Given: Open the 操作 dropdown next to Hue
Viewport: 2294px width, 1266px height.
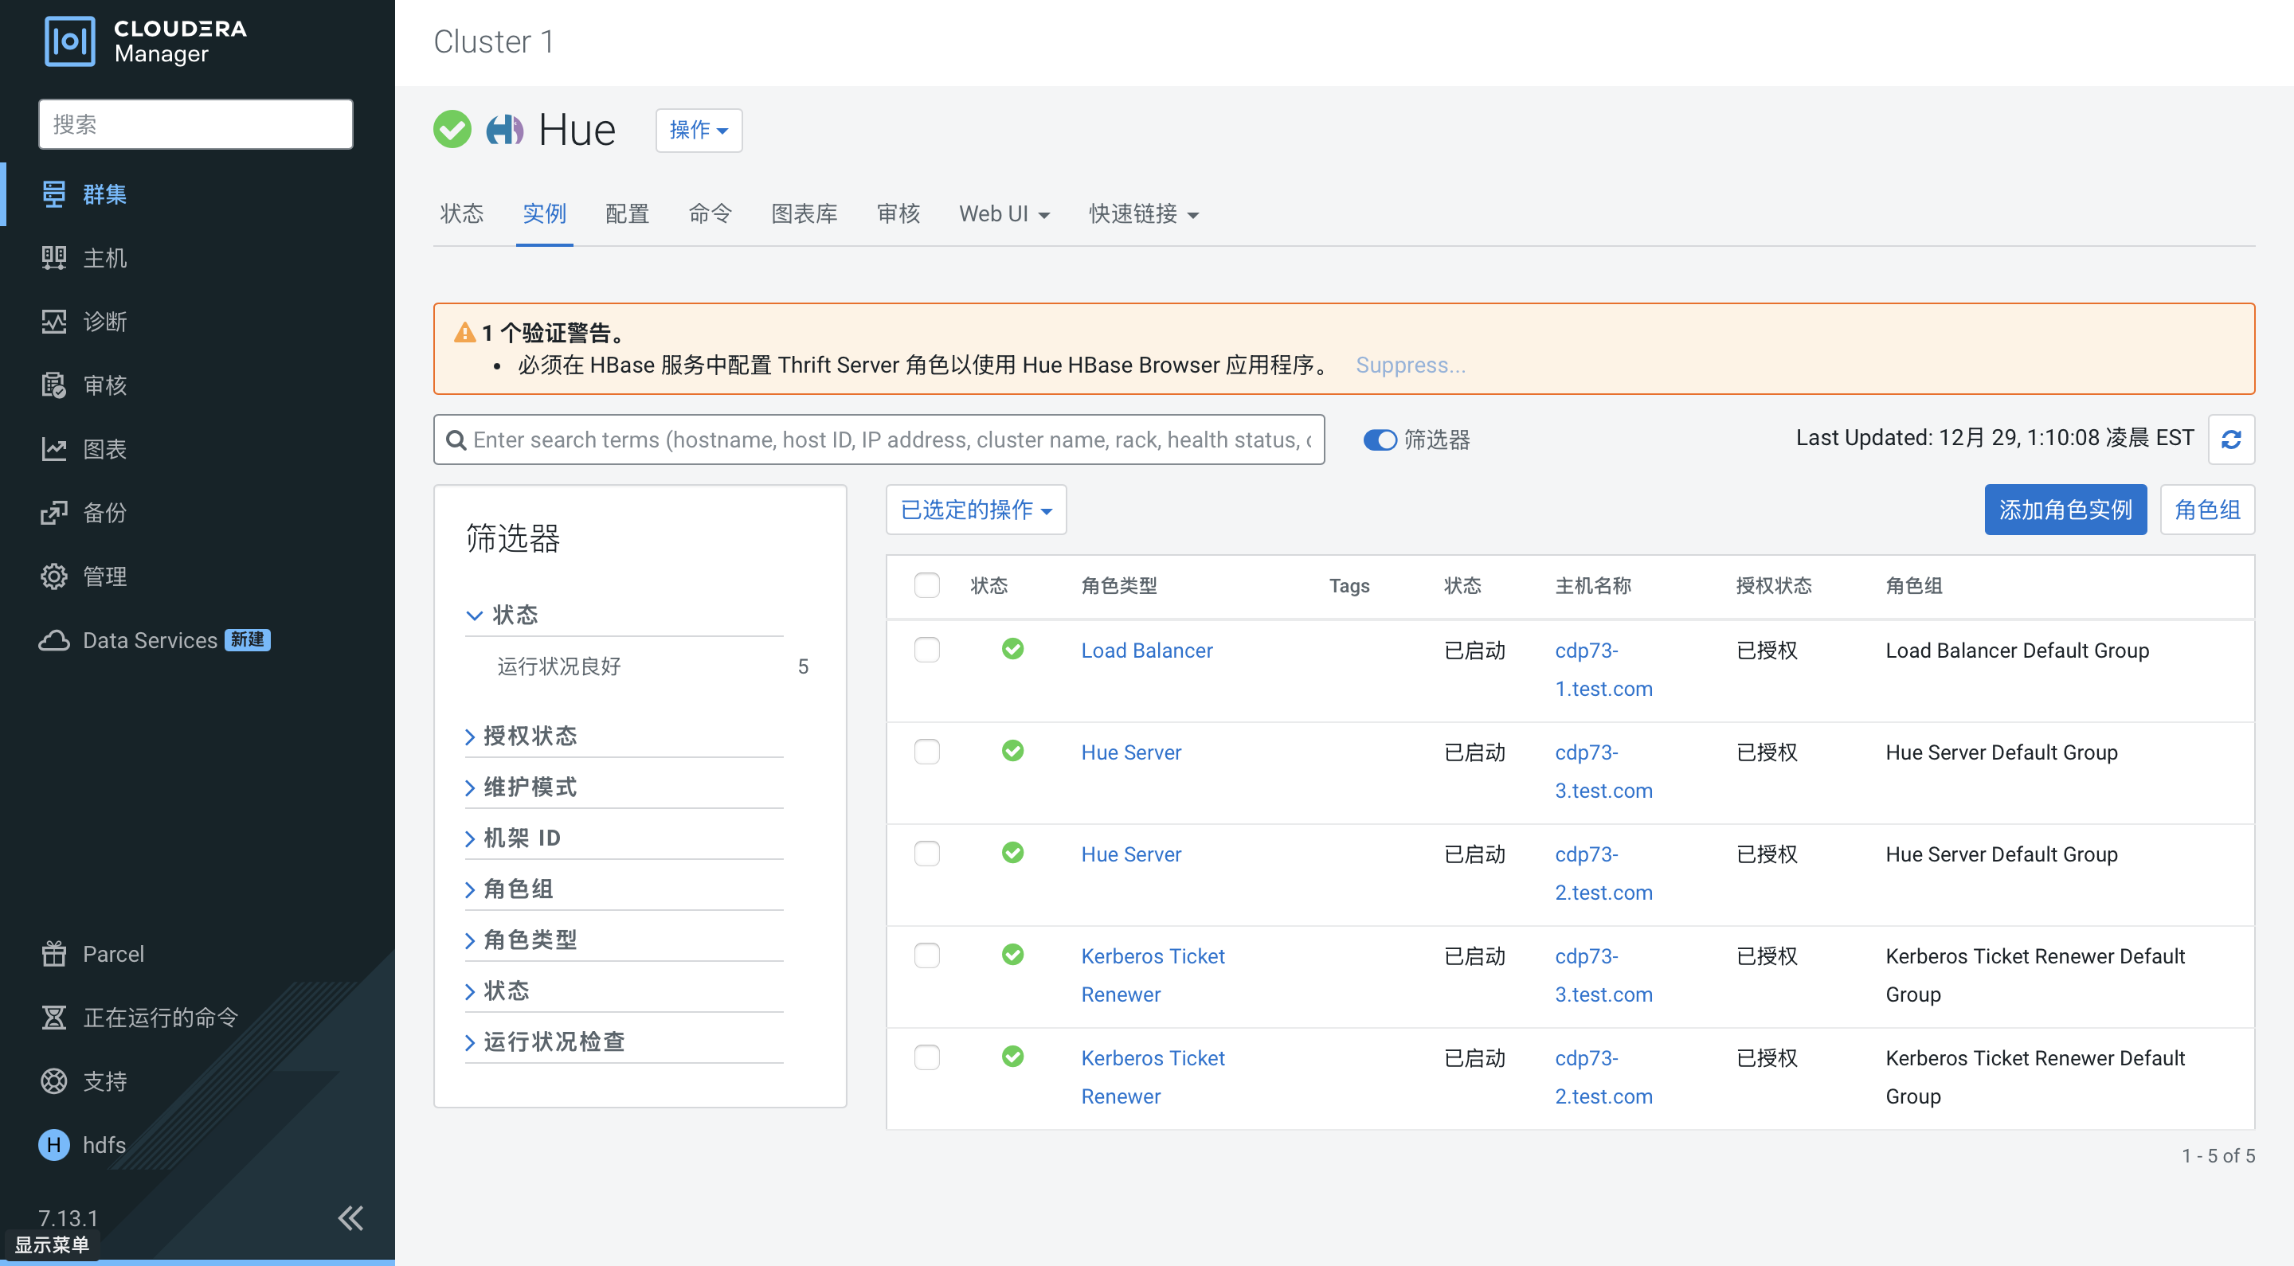Looking at the screenshot, I should (699, 130).
